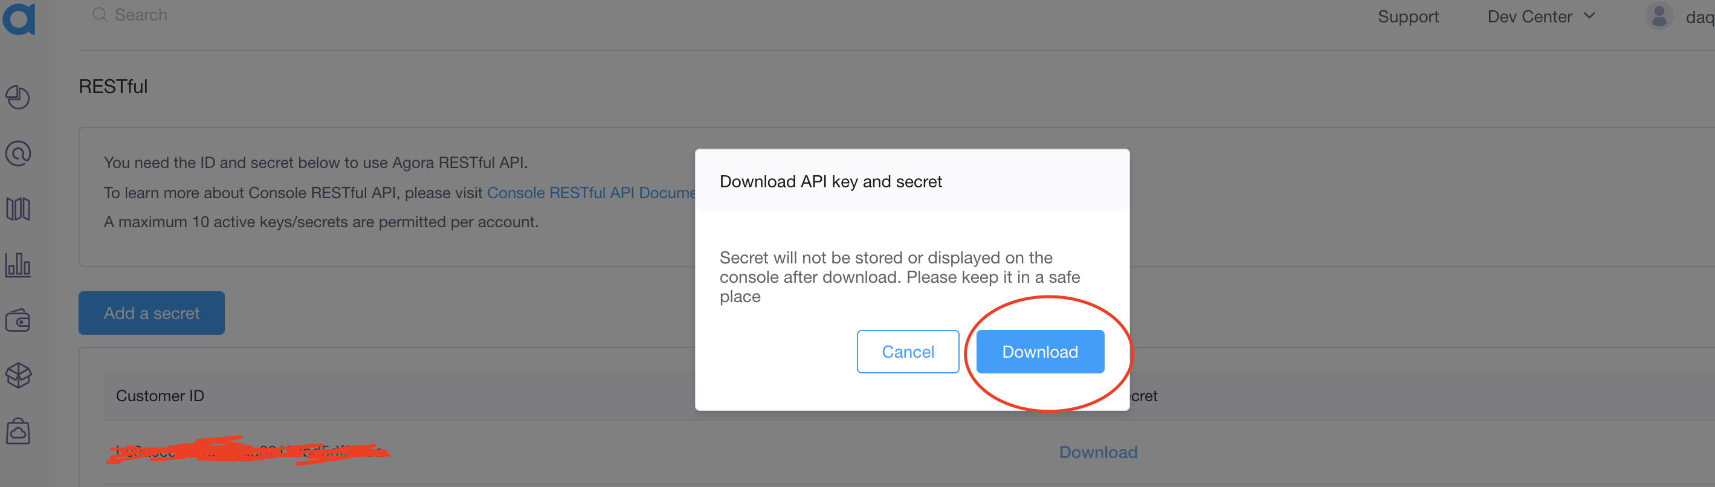The width and height of the screenshot is (1715, 487).
Task: Click the user avatar icon
Action: tap(1658, 16)
